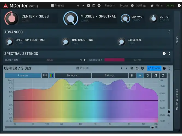
Task: Click the top bar dice randomize icon
Action: [x=88, y=5]
